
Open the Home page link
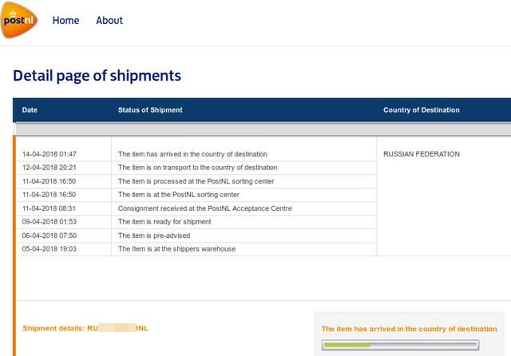coord(65,21)
